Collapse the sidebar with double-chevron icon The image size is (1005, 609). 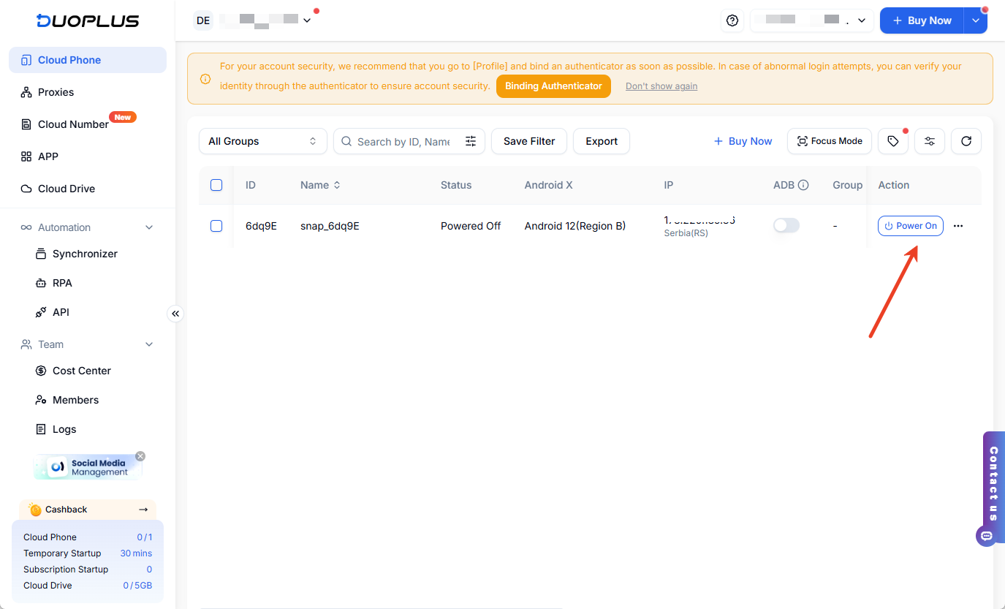point(175,314)
